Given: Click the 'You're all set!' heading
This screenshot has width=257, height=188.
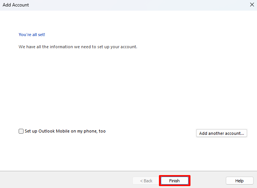Looking at the screenshot, I should 32,35.
